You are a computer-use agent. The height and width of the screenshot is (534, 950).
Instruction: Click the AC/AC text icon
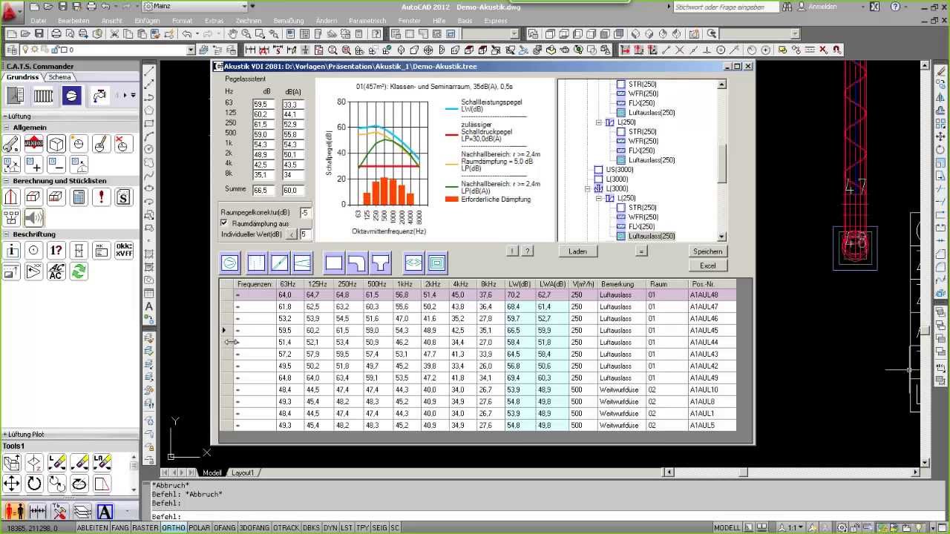point(56,271)
